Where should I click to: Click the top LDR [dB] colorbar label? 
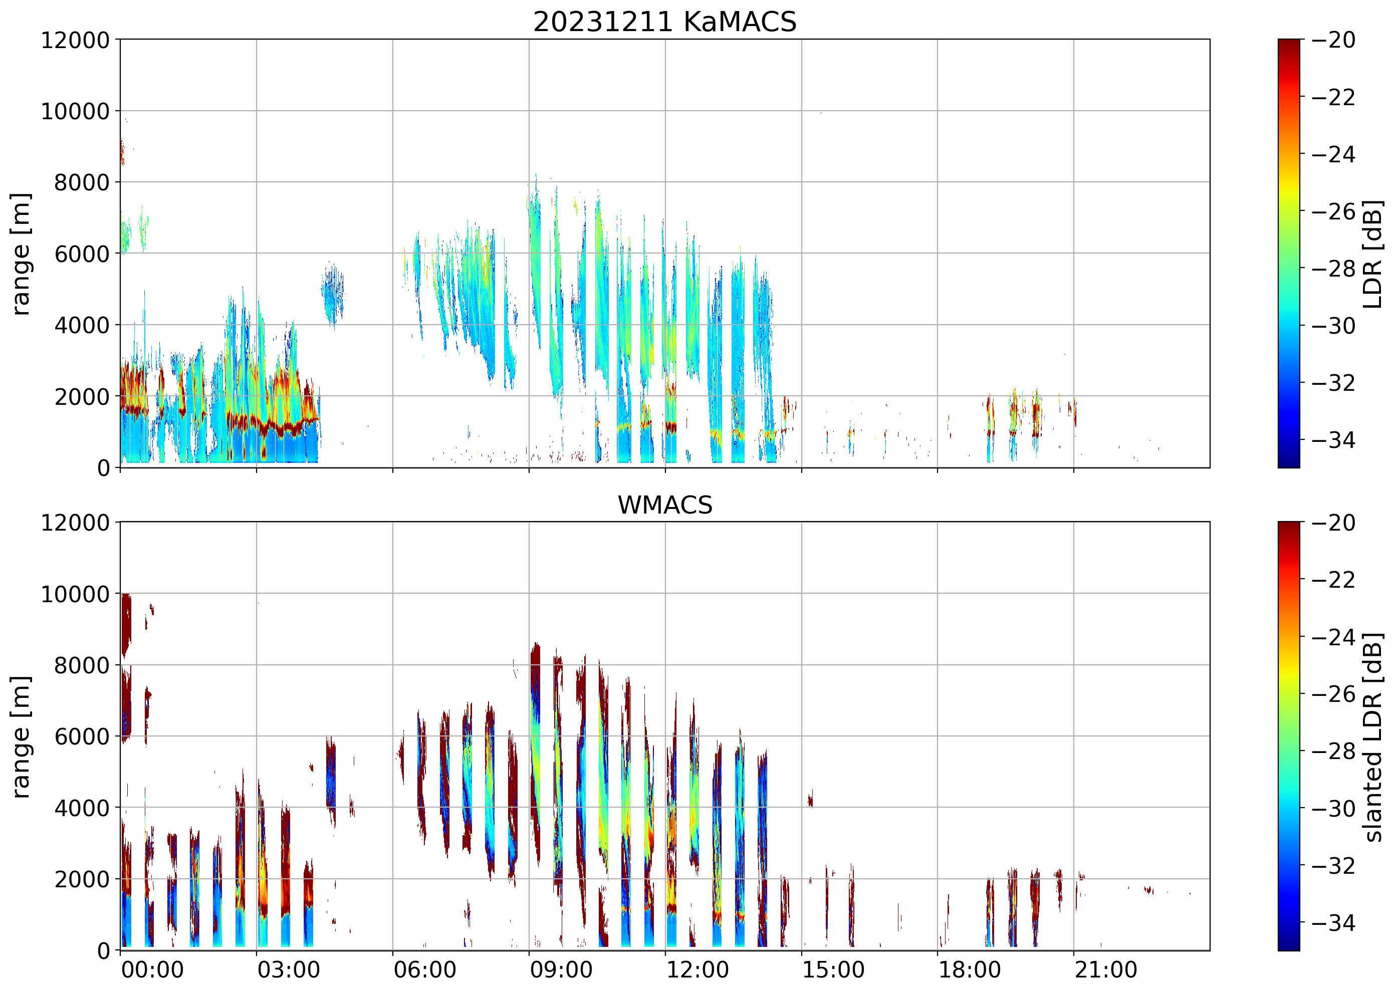click(1373, 254)
